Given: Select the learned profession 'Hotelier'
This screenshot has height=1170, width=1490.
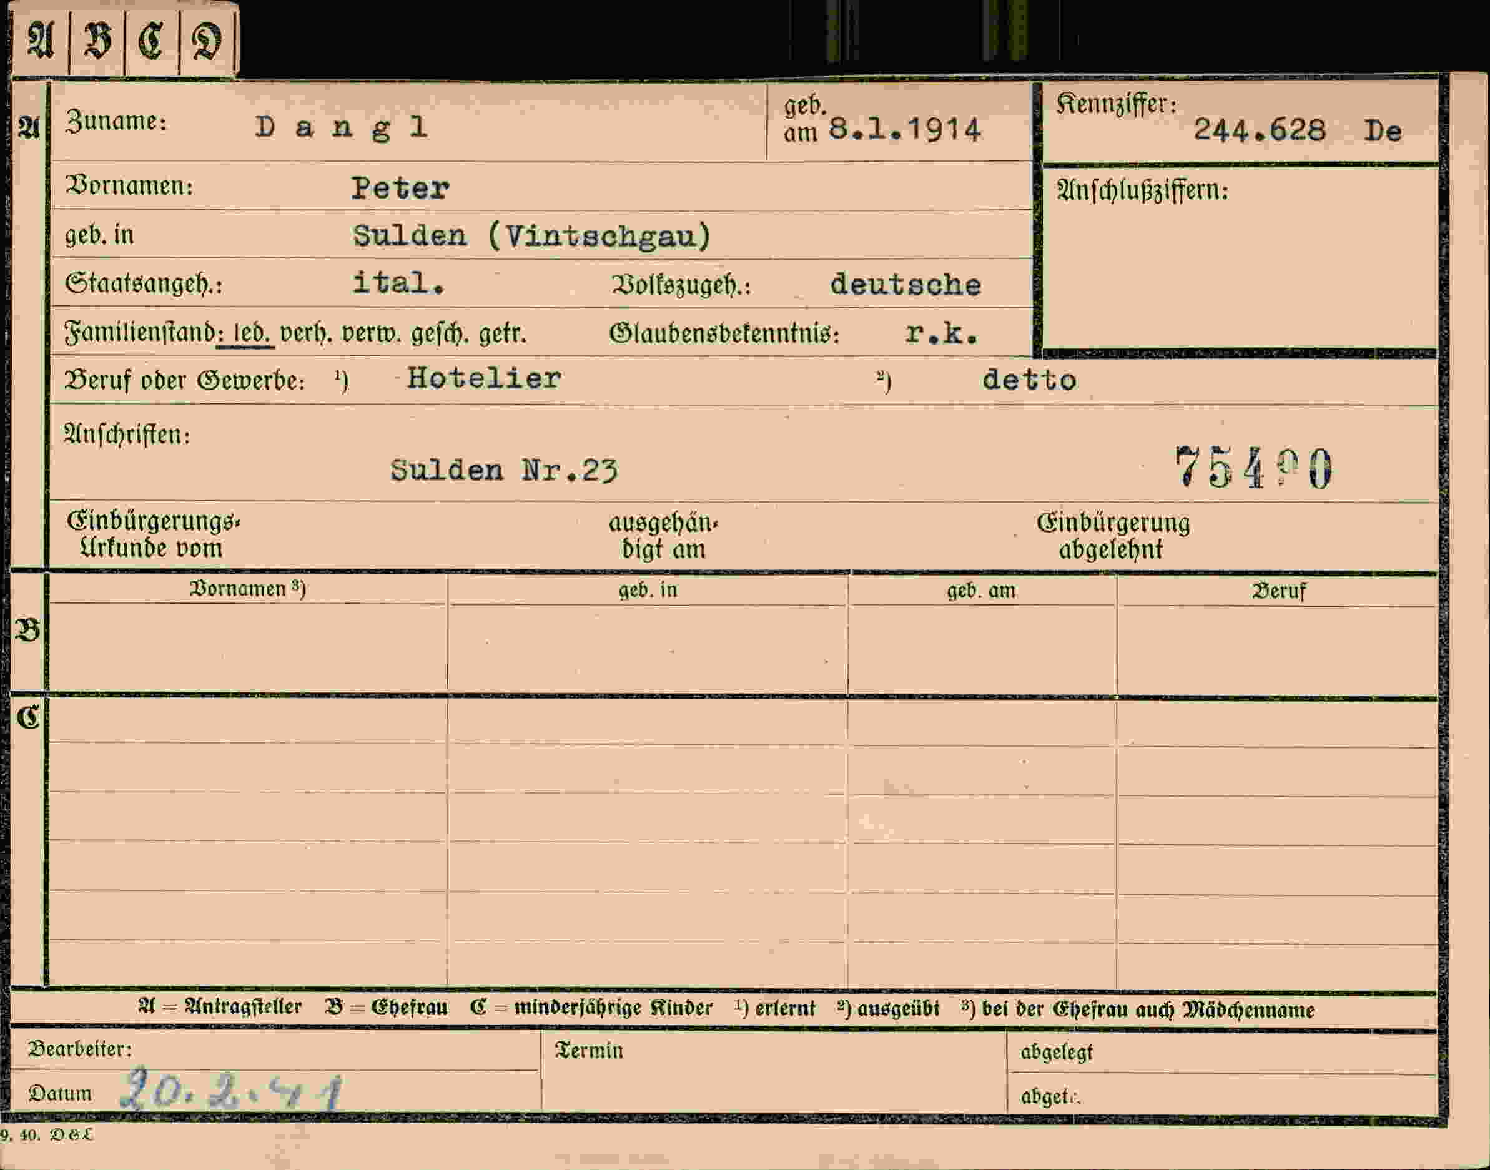Looking at the screenshot, I should tap(485, 378).
